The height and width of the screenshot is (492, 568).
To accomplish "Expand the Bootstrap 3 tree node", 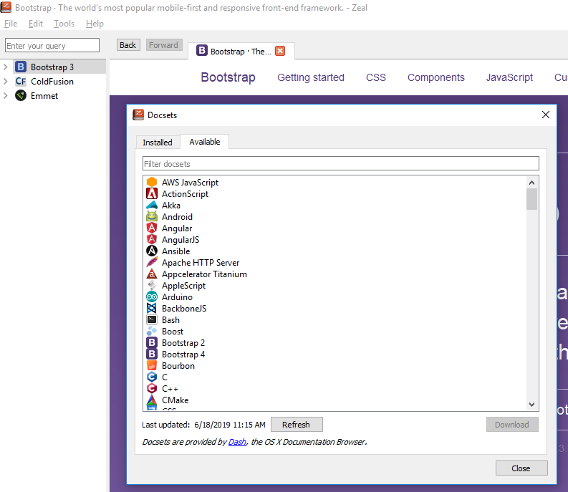I will 6,67.
